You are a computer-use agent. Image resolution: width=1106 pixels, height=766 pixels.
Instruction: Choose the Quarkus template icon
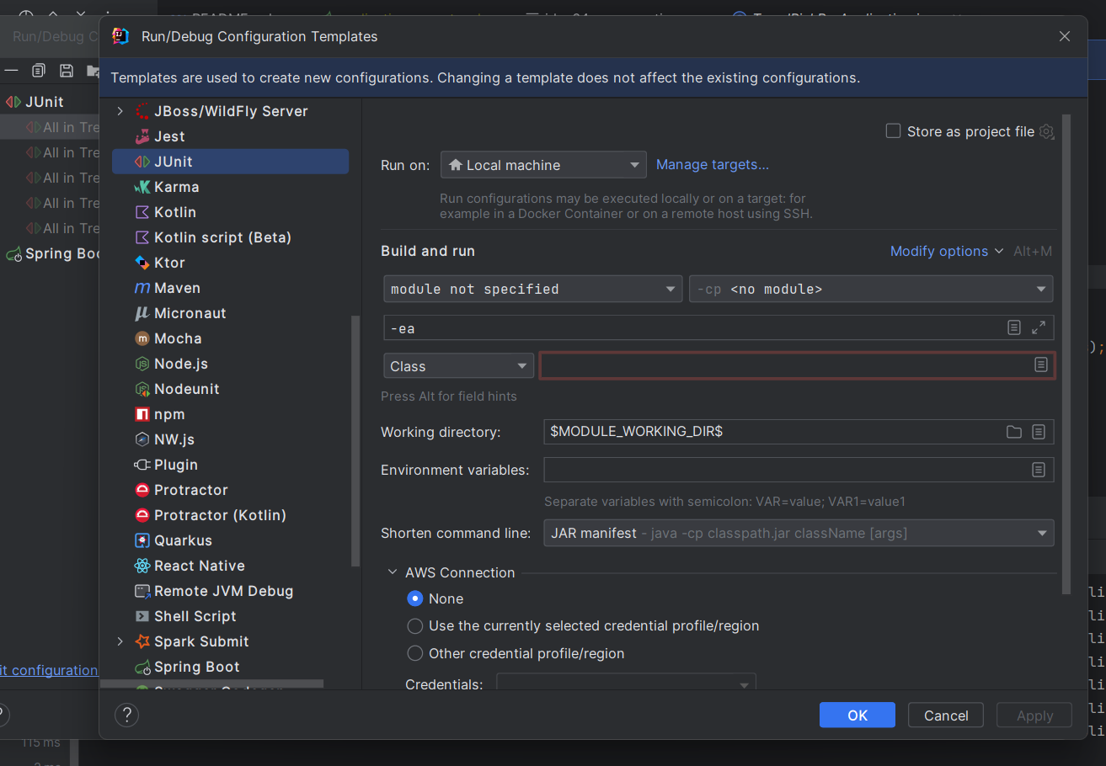pyautogui.click(x=142, y=540)
